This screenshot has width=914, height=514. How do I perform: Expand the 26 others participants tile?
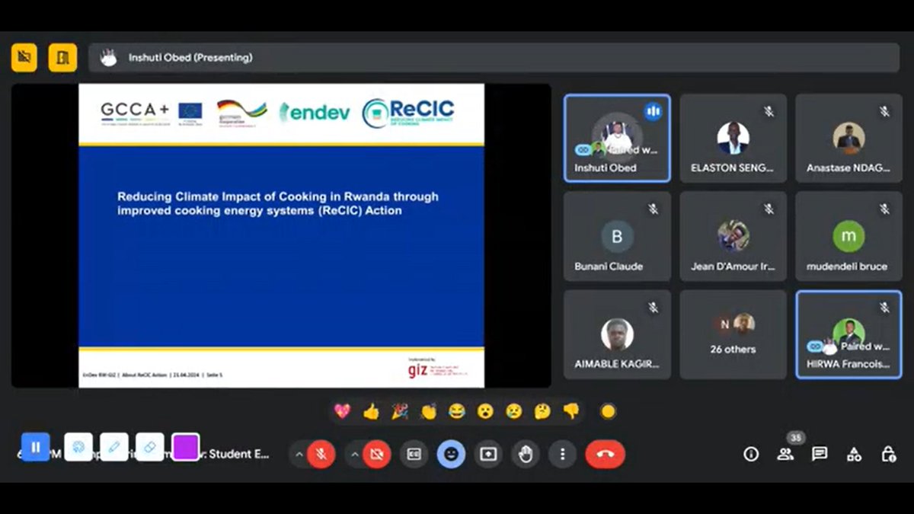click(733, 334)
